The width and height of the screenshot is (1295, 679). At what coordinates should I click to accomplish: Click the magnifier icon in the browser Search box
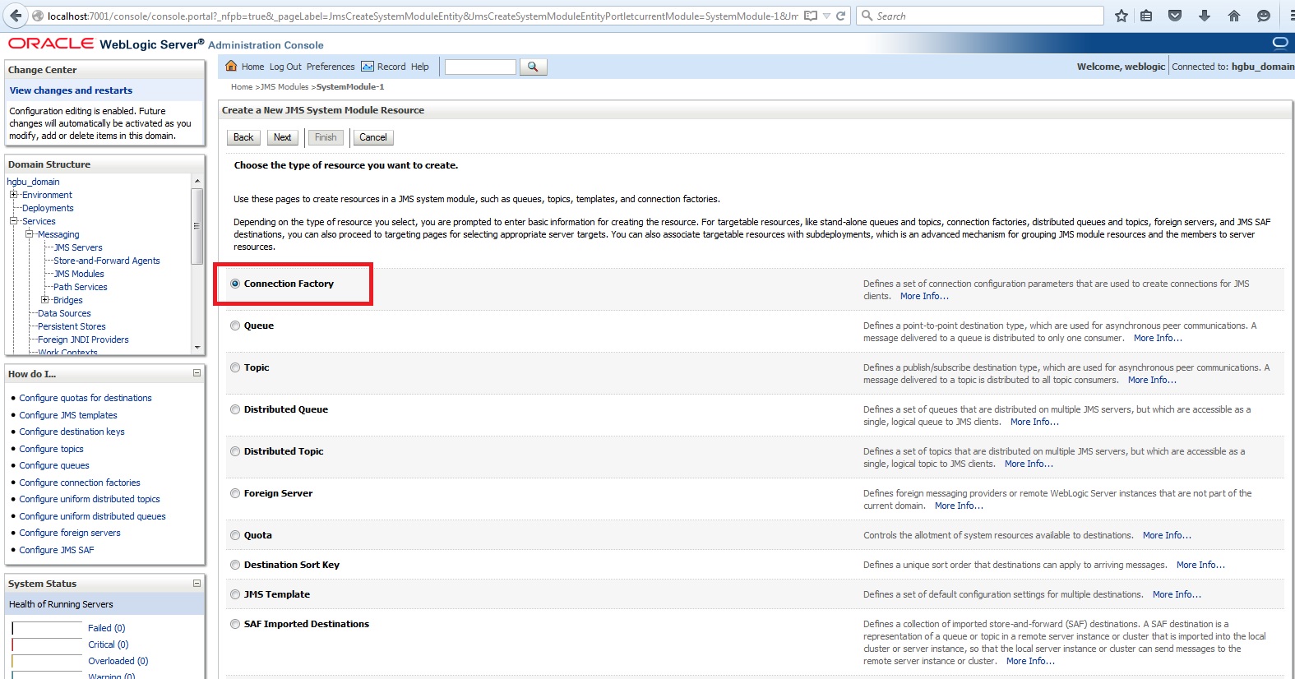[x=867, y=16]
